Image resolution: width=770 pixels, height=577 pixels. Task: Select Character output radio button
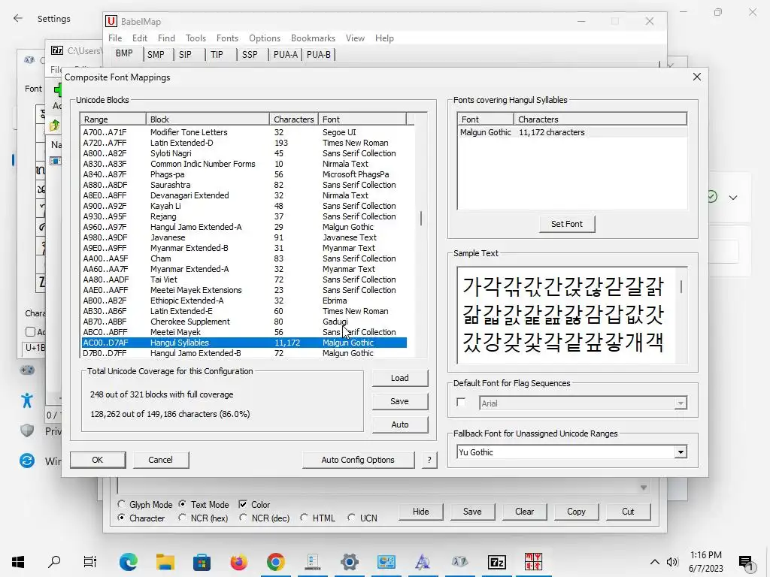coord(122,518)
